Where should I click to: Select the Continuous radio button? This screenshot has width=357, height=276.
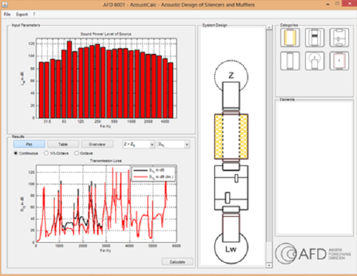coord(15,153)
